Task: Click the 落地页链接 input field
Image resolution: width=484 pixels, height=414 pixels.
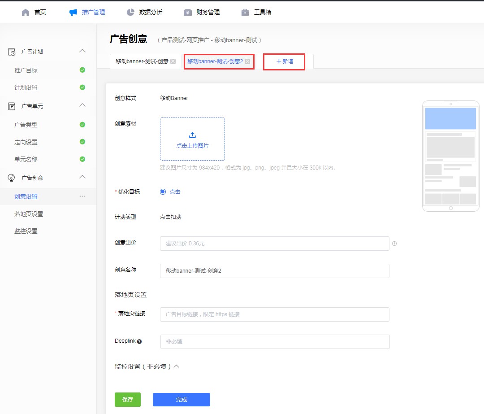Action: pyautogui.click(x=274, y=314)
